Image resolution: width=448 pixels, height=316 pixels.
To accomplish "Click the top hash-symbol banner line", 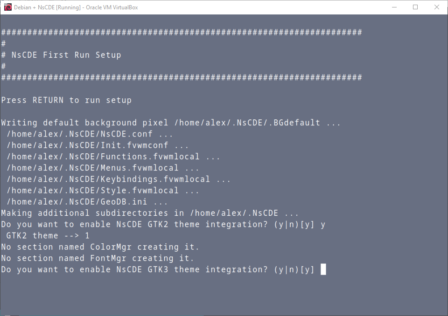I will [182, 32].
